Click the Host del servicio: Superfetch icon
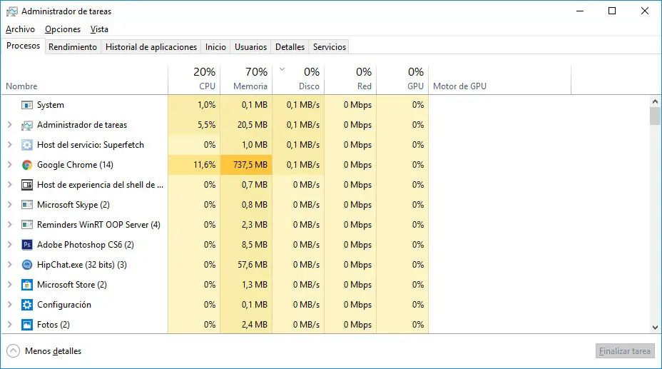The width and height of the screenshot is (662, 369). pyautogui.click(x=27, y=145)
